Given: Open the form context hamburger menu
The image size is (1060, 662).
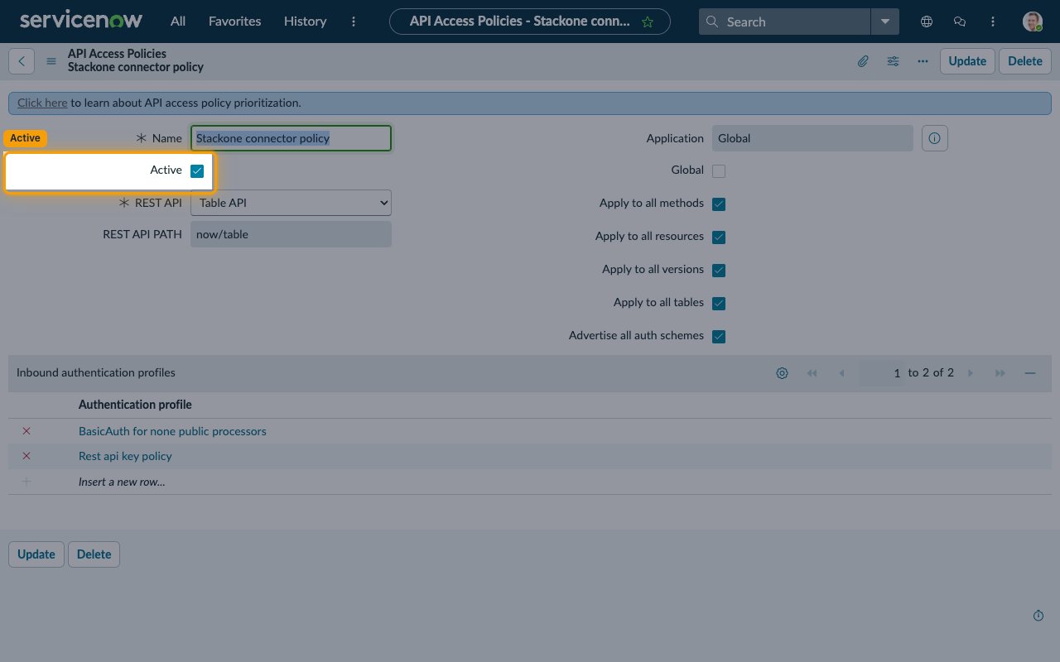Looking at the screenshot, I should pos(51,61).
